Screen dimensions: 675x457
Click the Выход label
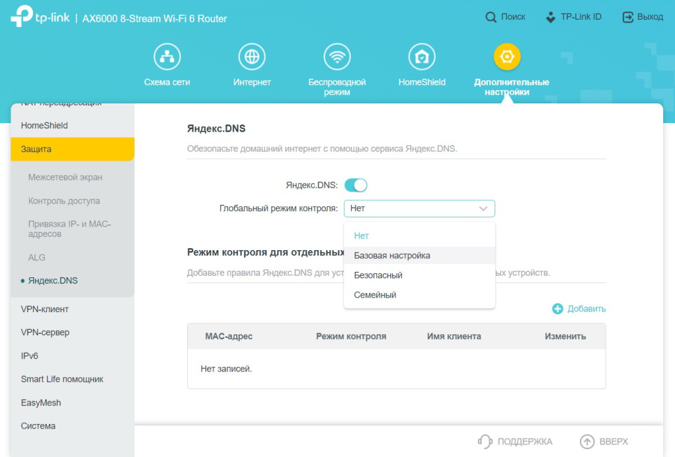pos(650,16)
